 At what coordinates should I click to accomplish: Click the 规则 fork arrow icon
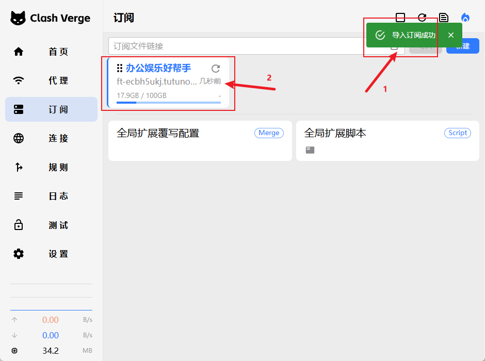pyautogui.click(x=19, y=167)
